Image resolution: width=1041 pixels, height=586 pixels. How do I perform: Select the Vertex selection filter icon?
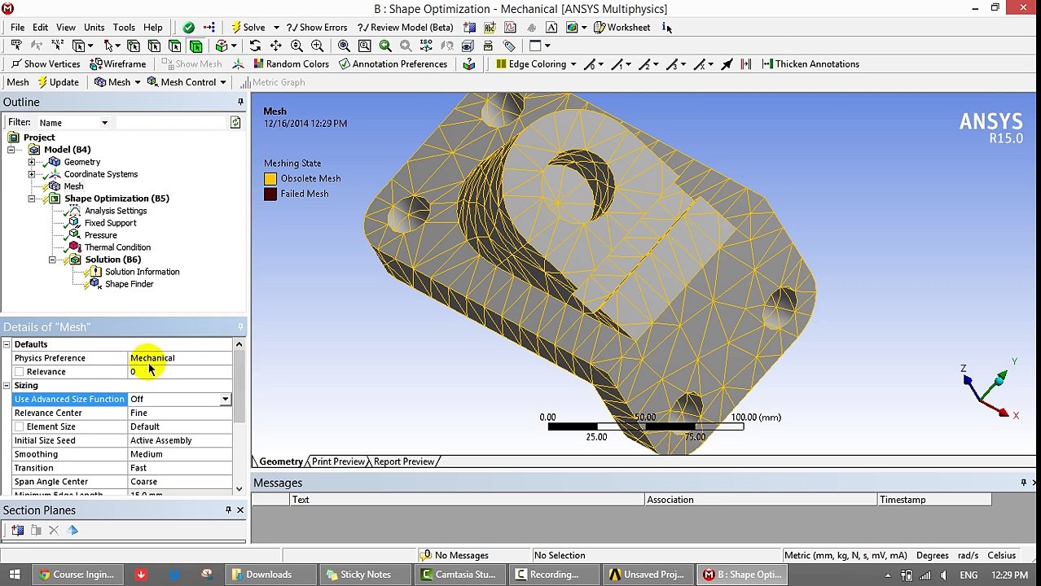(x=133, y=46)
